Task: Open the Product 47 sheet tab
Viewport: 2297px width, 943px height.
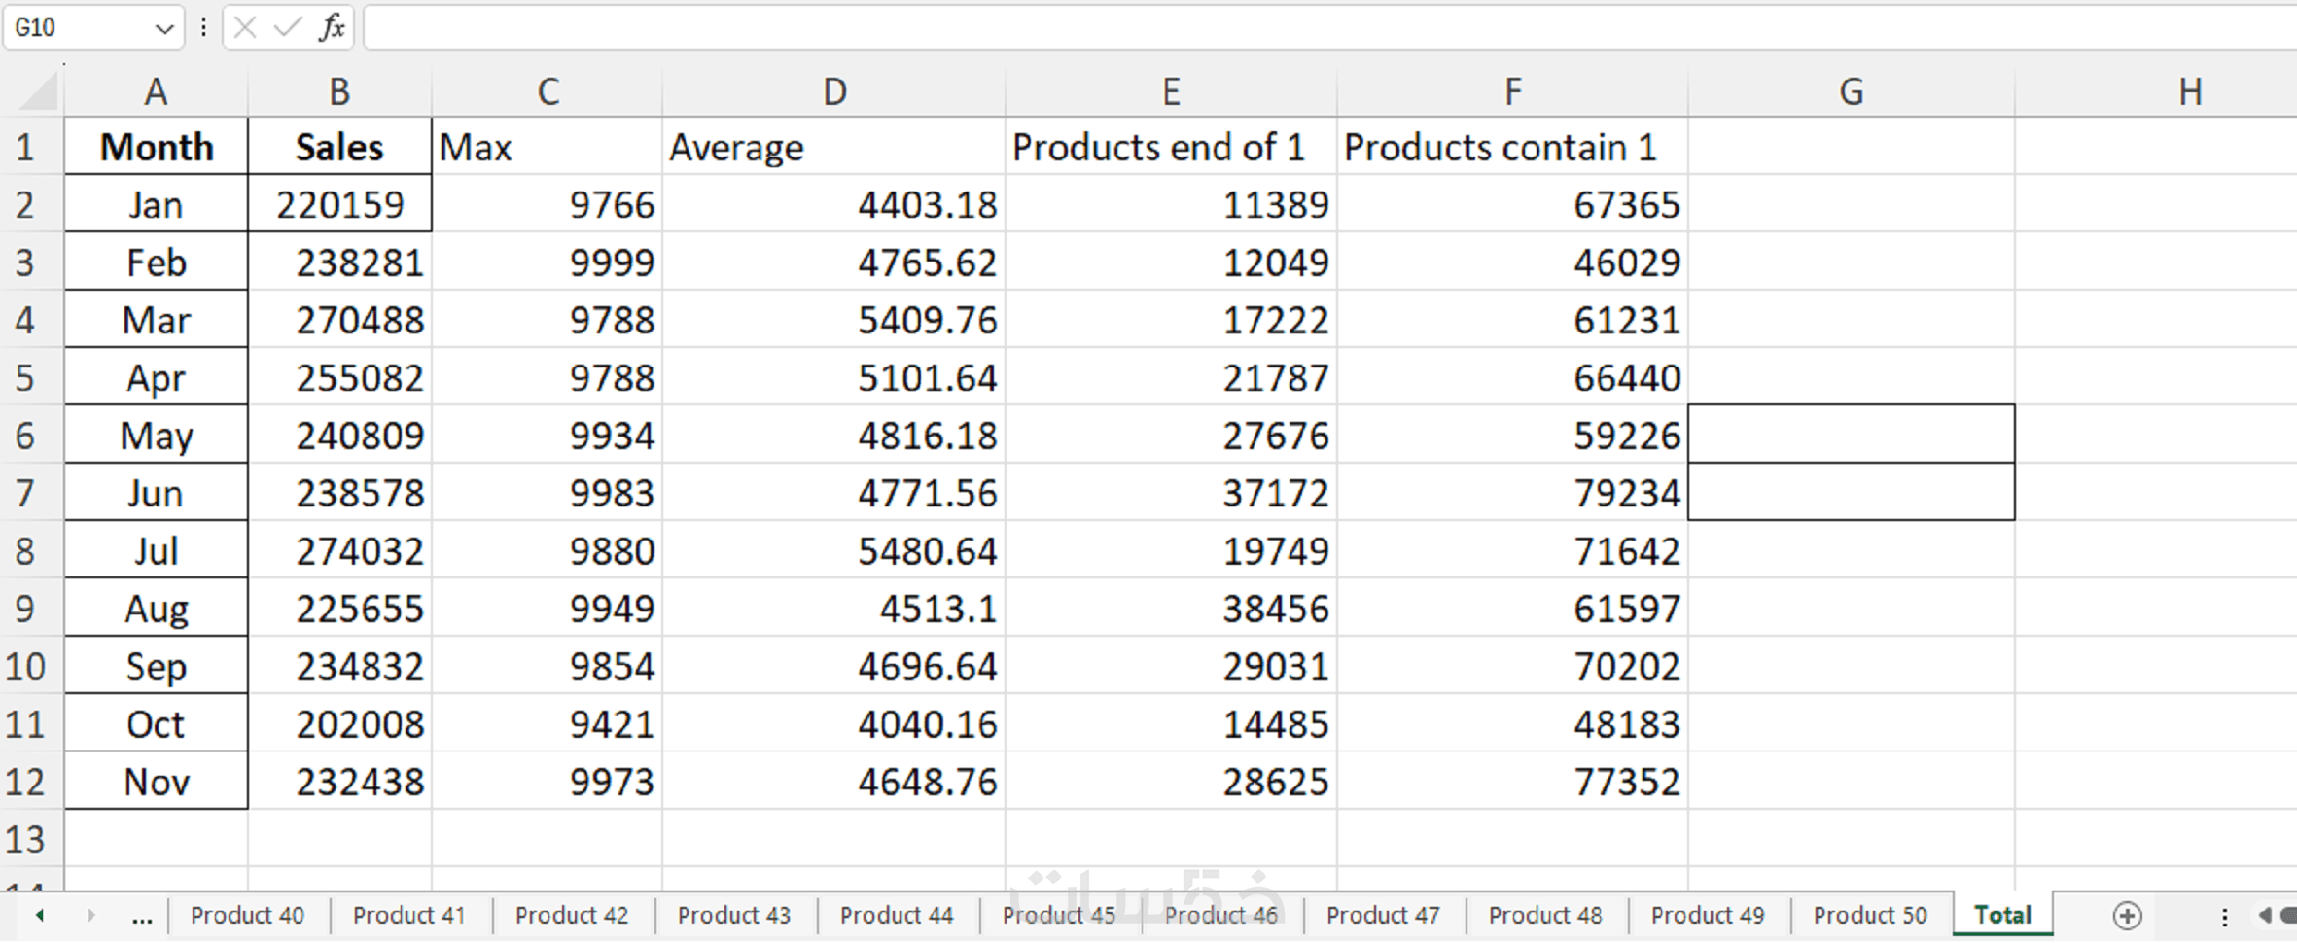Action: [1382, 915]
